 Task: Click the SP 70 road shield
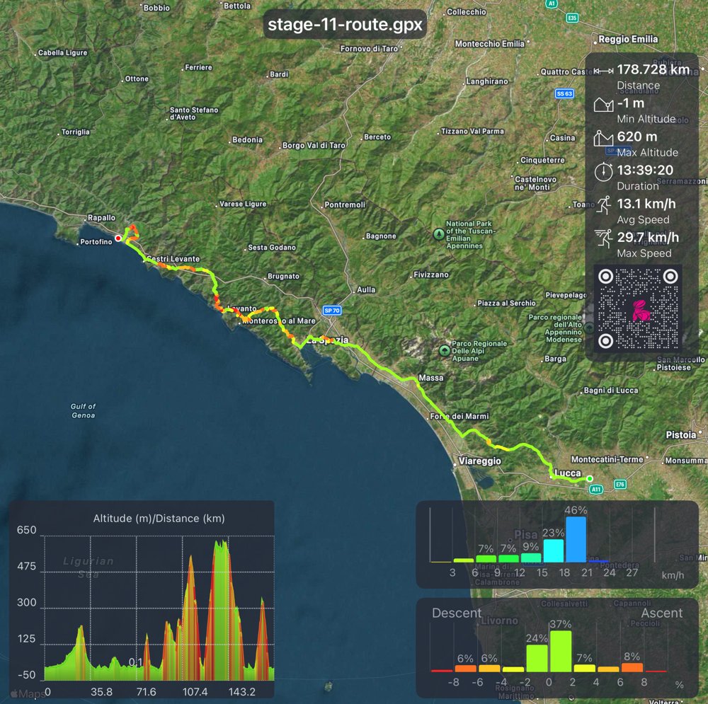pos(332,311)
